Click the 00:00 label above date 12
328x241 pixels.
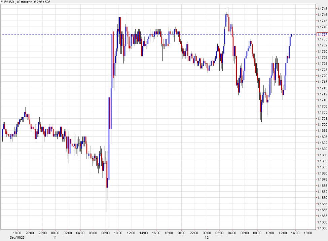click(207, 233)
